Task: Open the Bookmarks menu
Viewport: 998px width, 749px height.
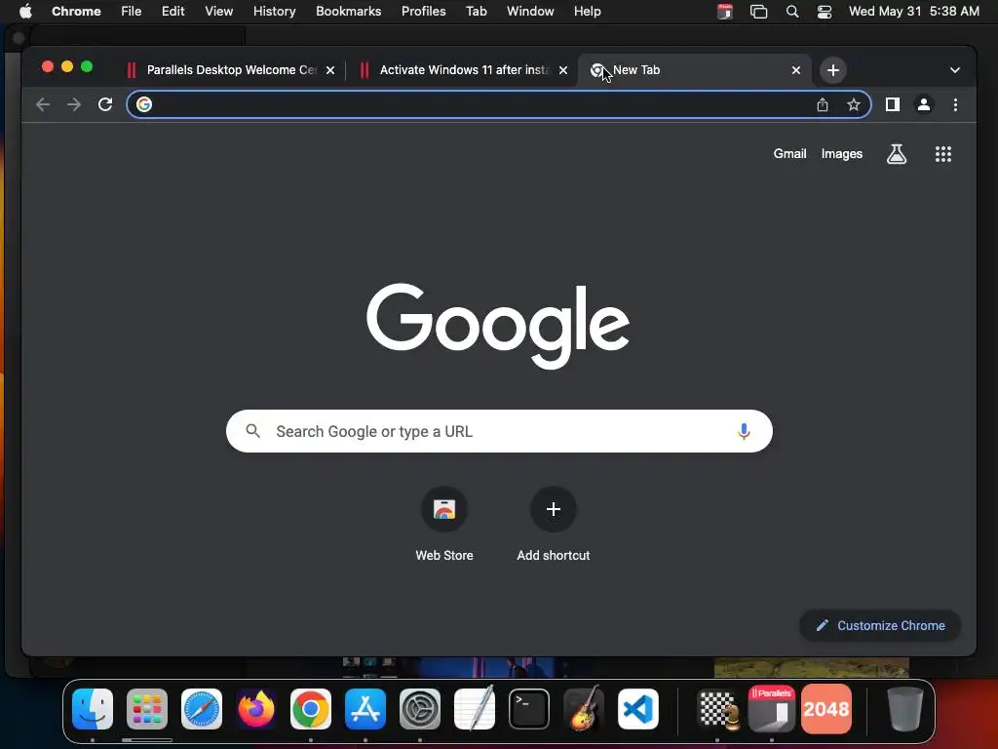Action: (348, 11)
